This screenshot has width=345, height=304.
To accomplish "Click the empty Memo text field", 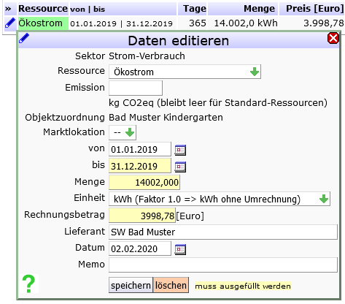I will click(x=223, y=265).
